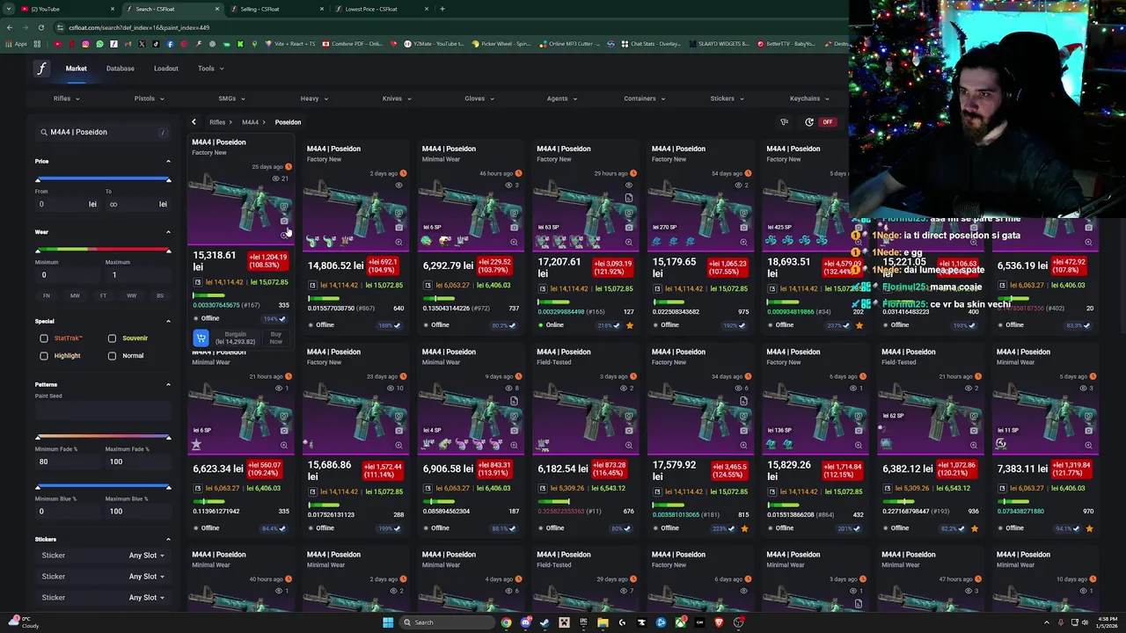Click the watchers eye icon on the 14,806.52 lei listing

tap(398, 186)
